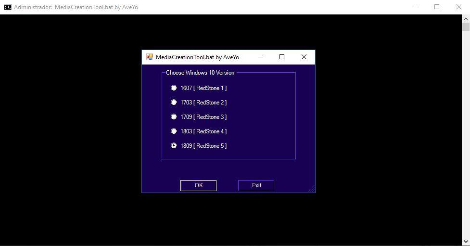
Task: Click the console scrollbar down arrow
Action: pos(466,242)
